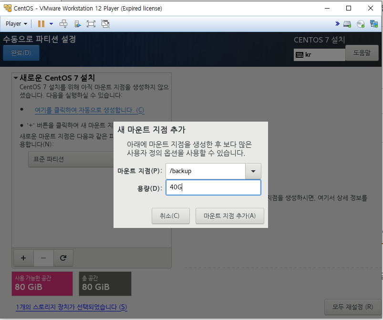Click the reload storage configuration button

(63, 258)
